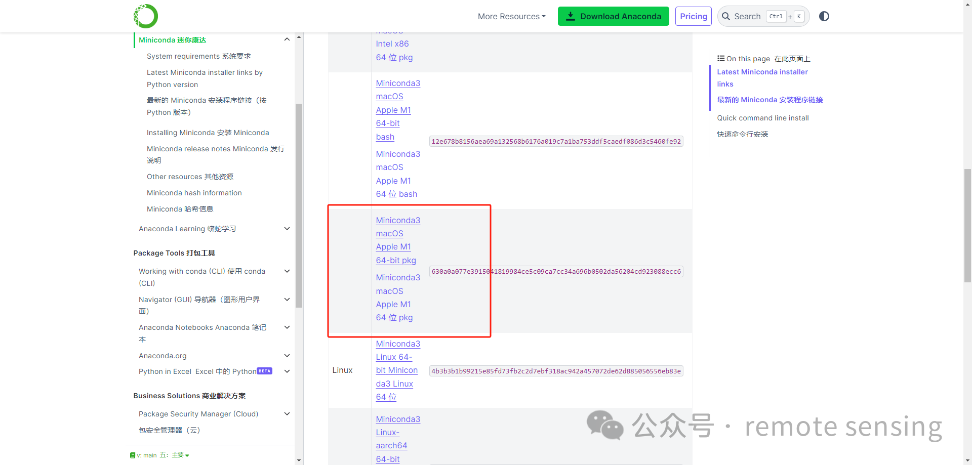The width and height of the screenshot is (972, 465).
Task: Click the download arrow icon in Download Anaconda
Action: pos(571,16)
